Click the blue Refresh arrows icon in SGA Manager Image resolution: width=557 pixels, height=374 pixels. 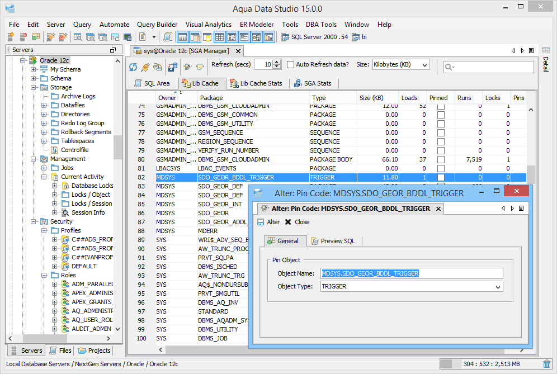click(x=133, y=67)
